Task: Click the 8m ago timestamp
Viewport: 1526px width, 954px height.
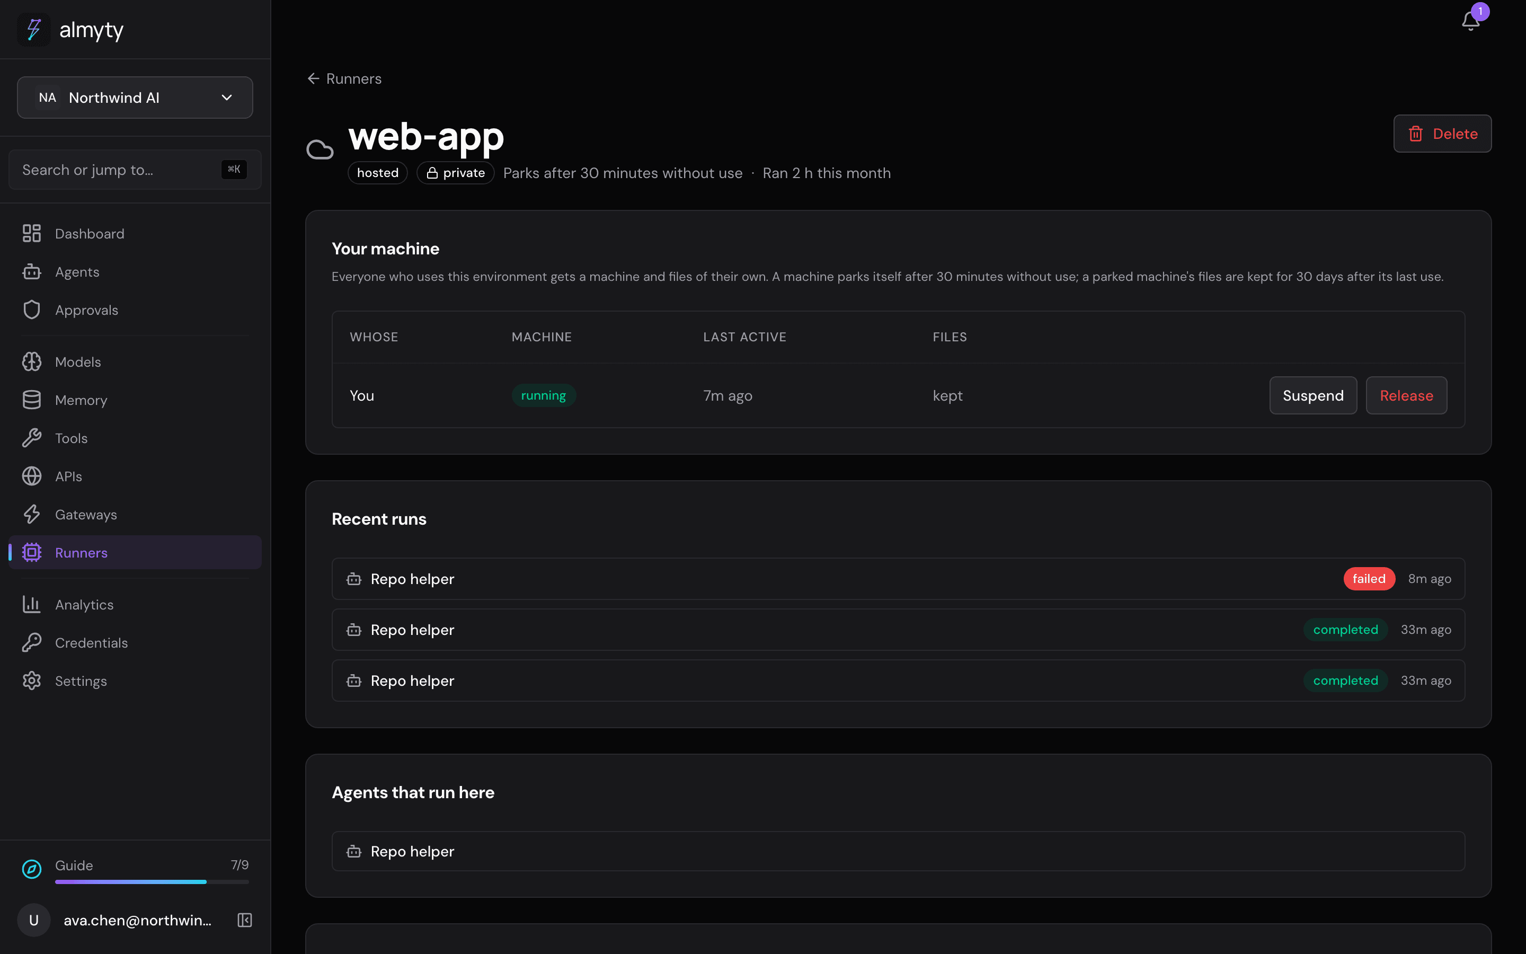Action: pyautogui.click(x=1430, y=579)
